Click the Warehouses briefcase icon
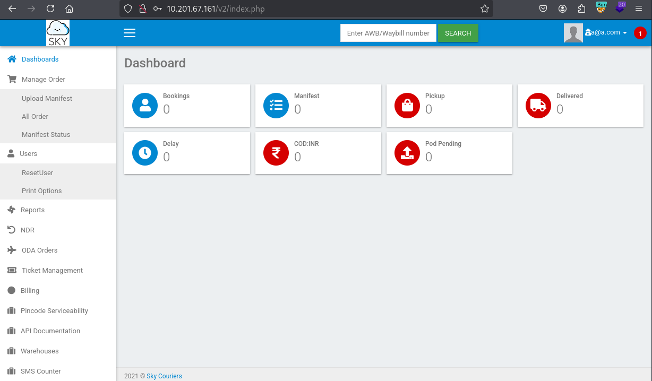The width and height of the screenshot is (652, 381). 11,351
